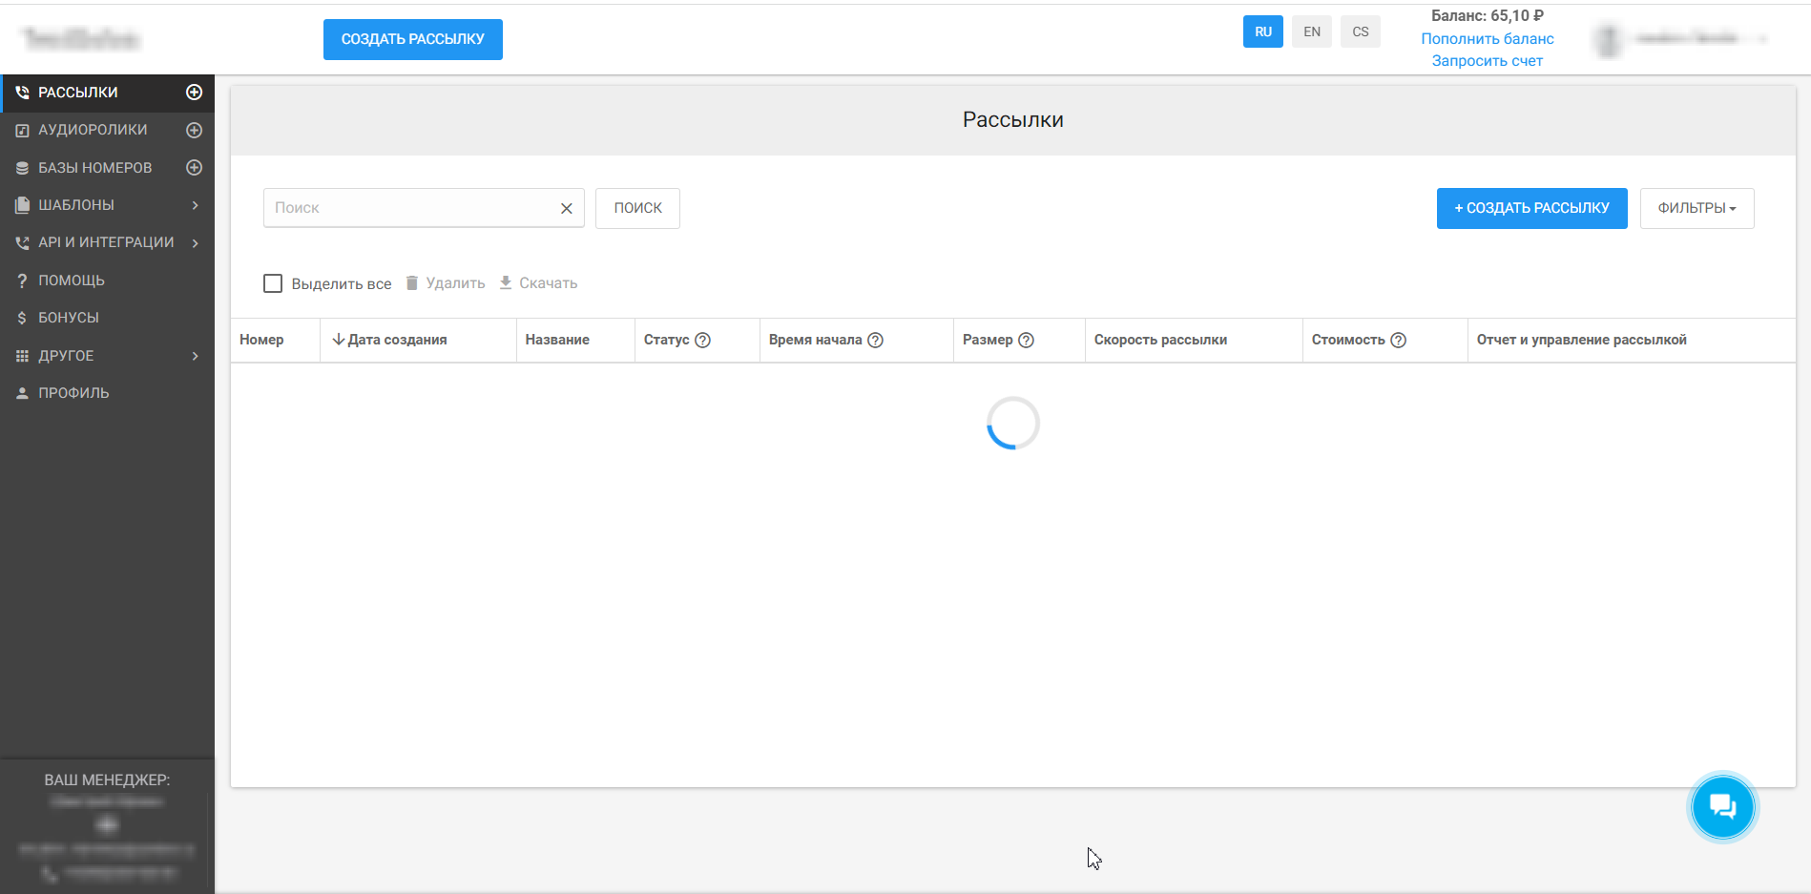Click into the Поиск search field
Viewport: 1811px width, 894px height.
click(x=410, y=208)
